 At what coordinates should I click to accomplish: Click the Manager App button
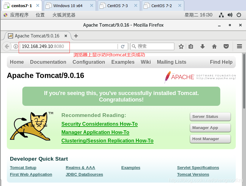coord(210,128)
